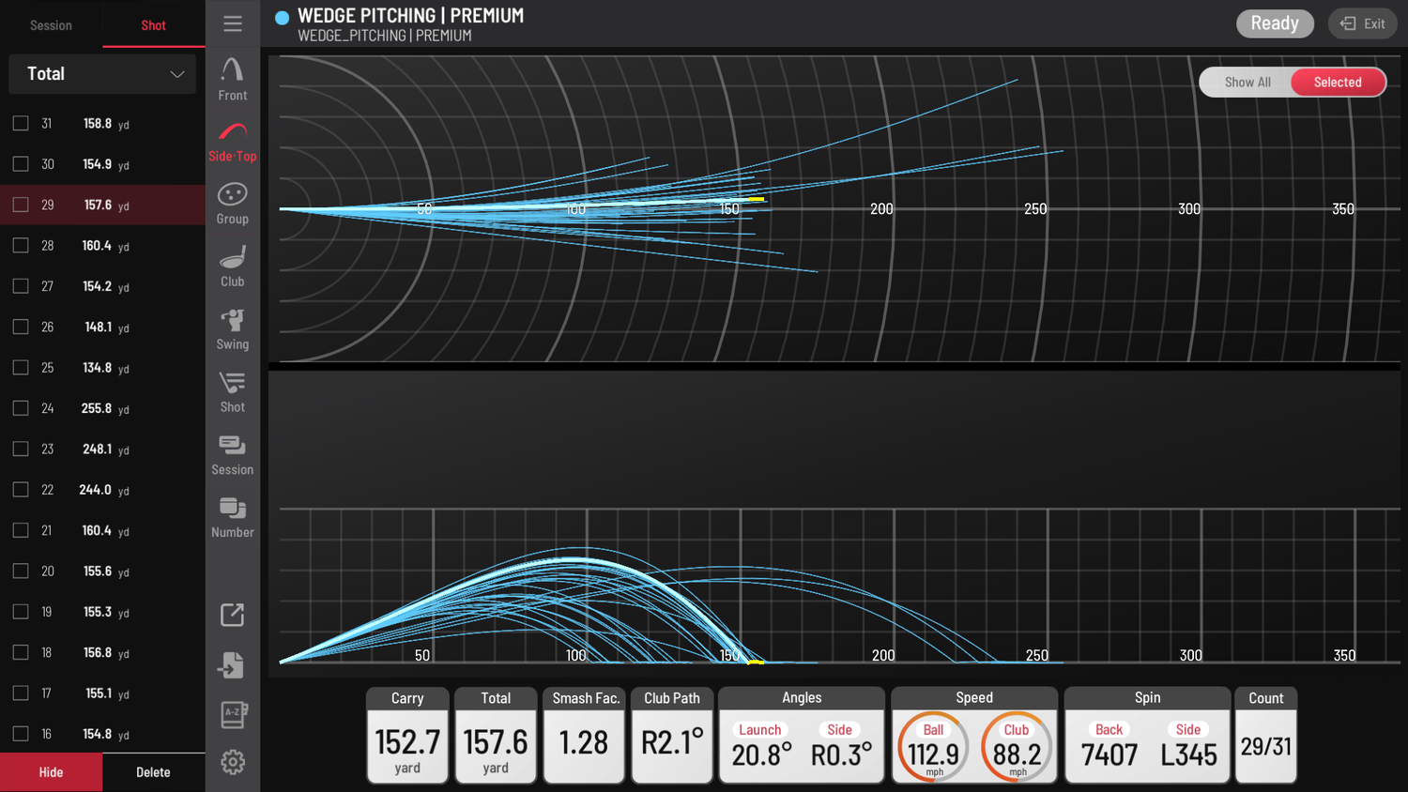The width and height of the screenshot is (1408, 792).
Task: Open the Swing view
Action: tap(233, 329)
